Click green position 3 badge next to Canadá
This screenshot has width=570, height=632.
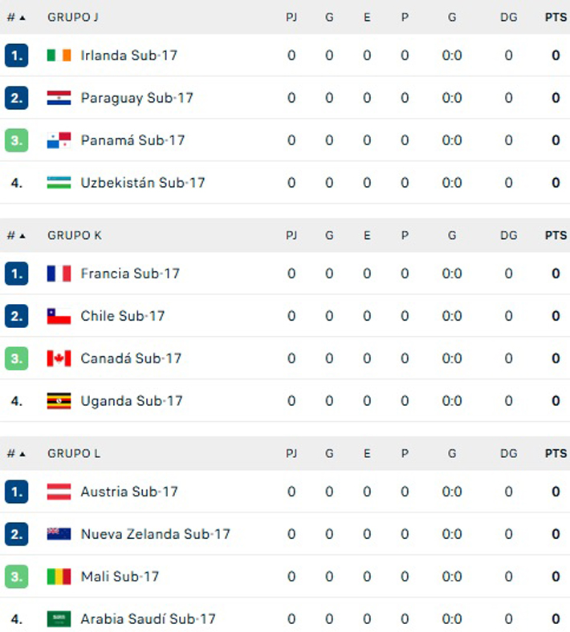tap(16, 359)
